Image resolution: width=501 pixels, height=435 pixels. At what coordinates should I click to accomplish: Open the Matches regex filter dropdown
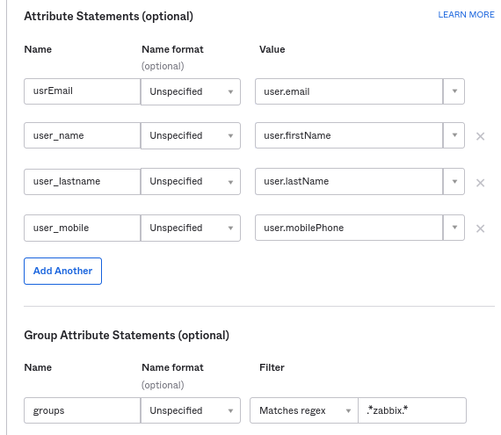coord(304,410)
